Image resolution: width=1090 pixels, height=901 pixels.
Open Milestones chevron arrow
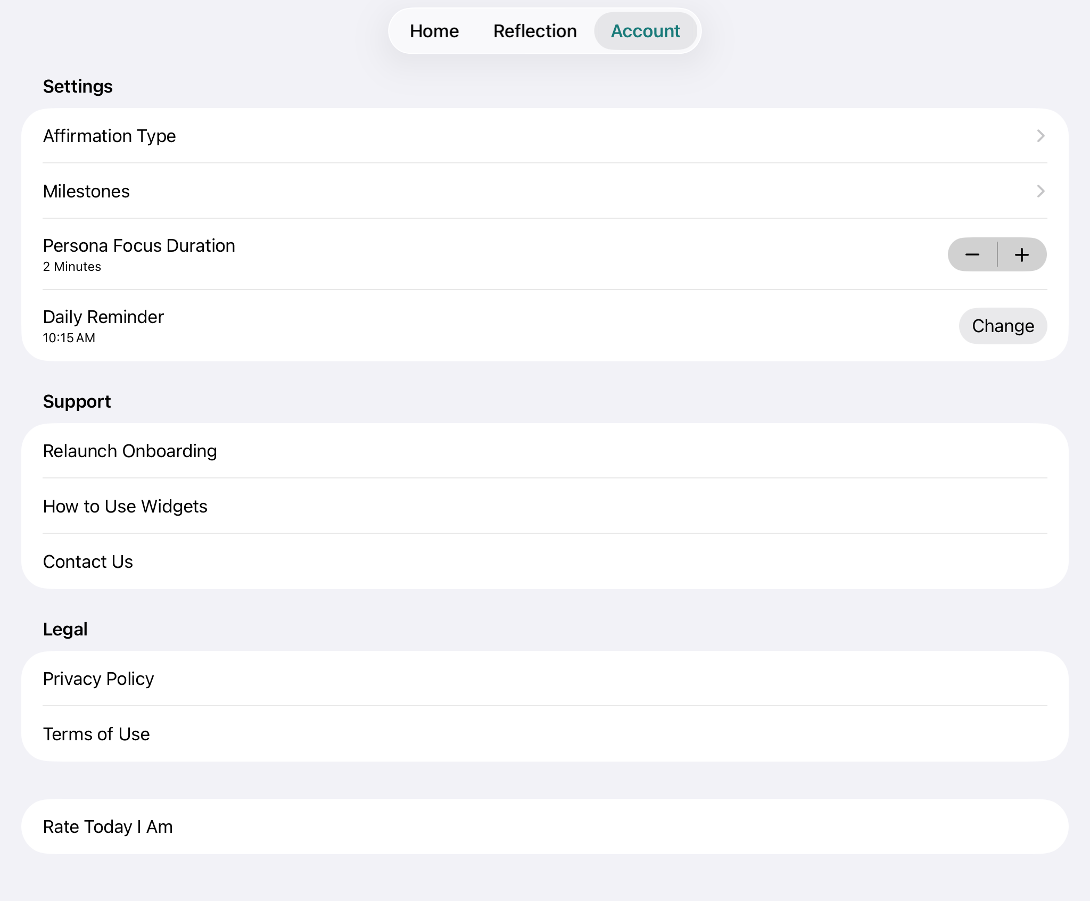(1041, 191)
